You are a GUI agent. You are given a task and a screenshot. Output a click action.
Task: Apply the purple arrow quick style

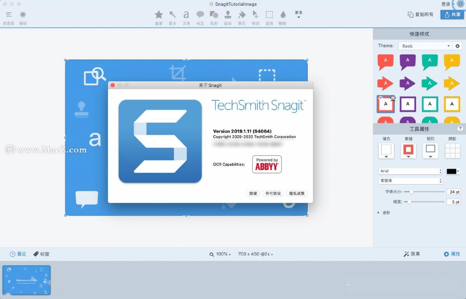pos(407,83)
